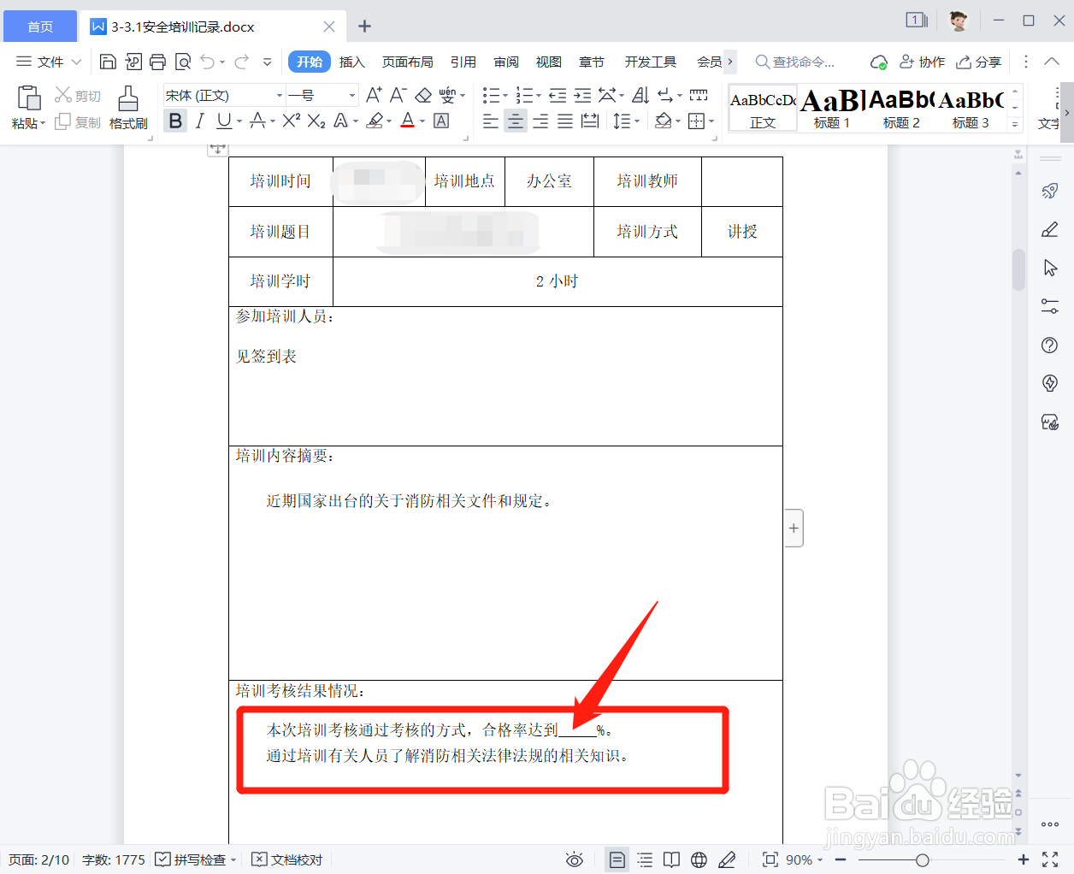Select the Format Painter tool
Viewport: 1074px width, 874px height.
[x=128, y=108]
